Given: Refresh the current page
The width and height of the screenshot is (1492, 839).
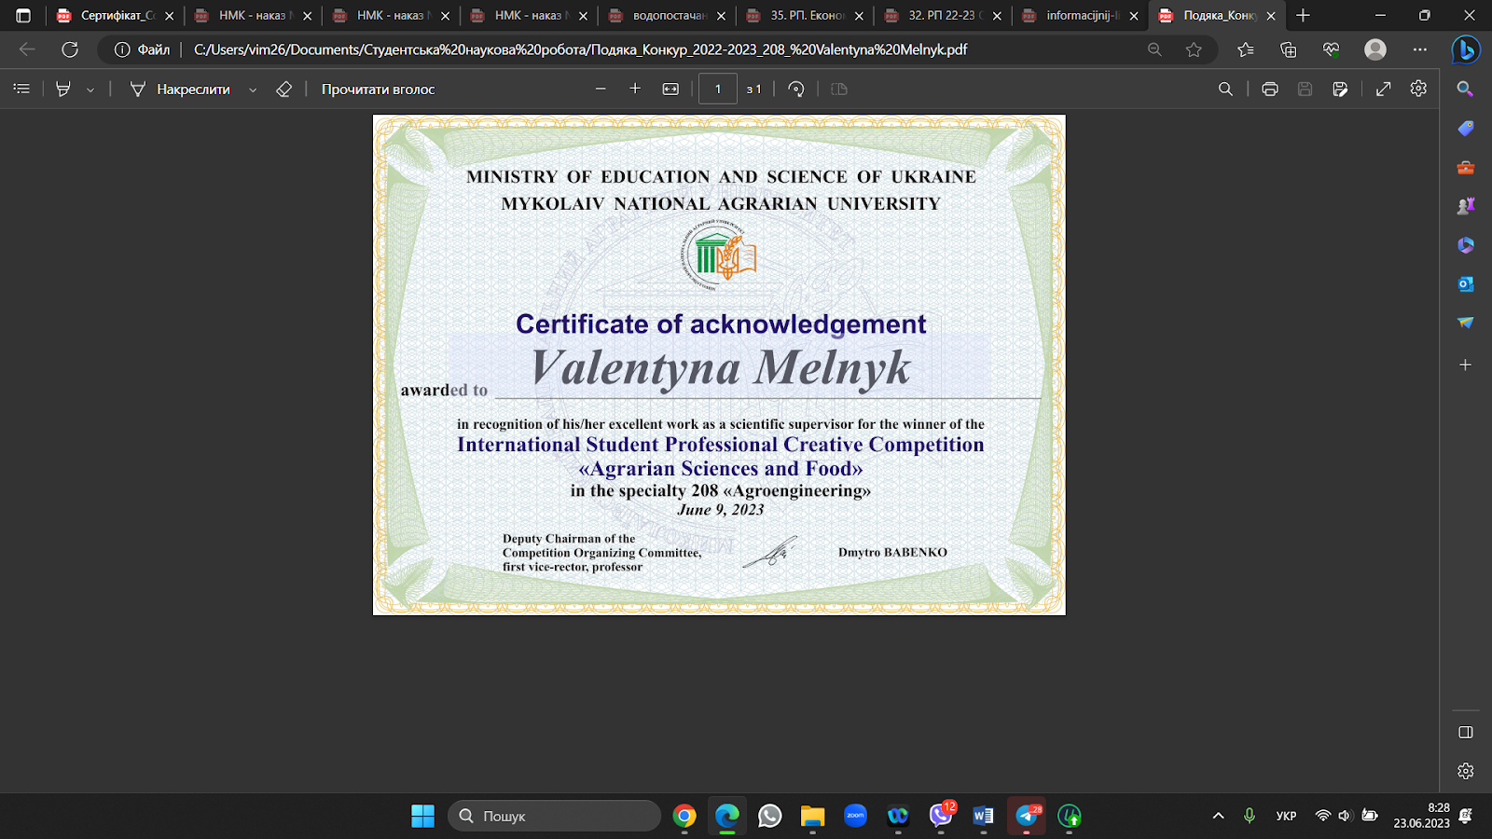Looking at the screenshot, I should pos(70,49).
